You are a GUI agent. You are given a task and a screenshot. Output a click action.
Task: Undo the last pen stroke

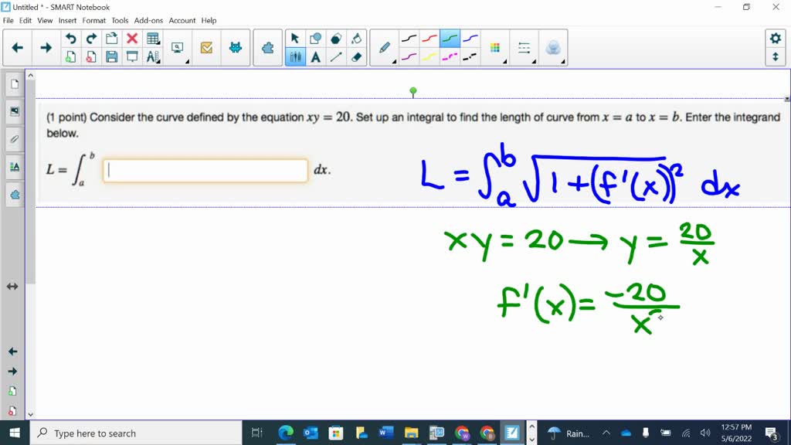click(x=71, y=37)
